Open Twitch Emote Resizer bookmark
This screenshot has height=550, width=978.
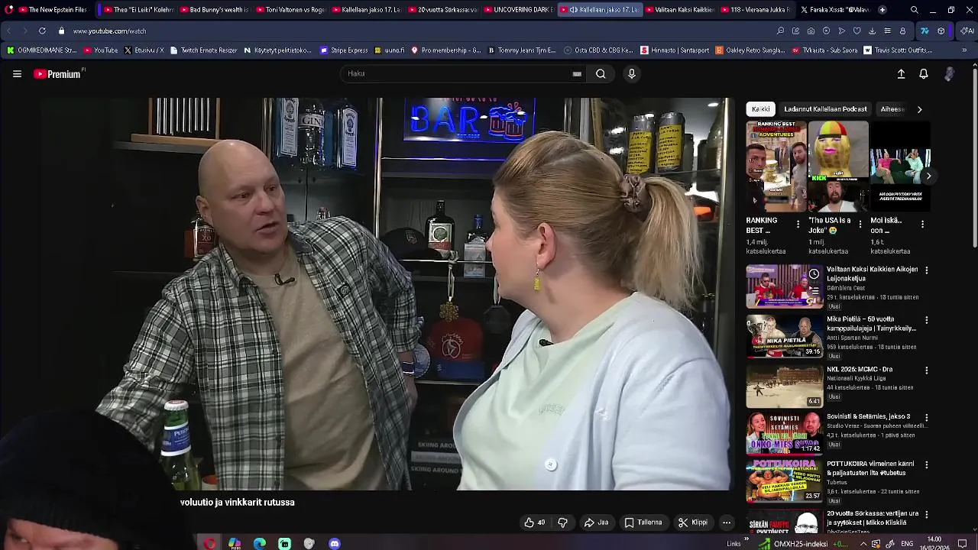[204, 50]
